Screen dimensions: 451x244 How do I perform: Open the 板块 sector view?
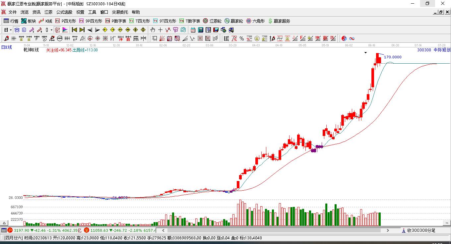[29, 21]
